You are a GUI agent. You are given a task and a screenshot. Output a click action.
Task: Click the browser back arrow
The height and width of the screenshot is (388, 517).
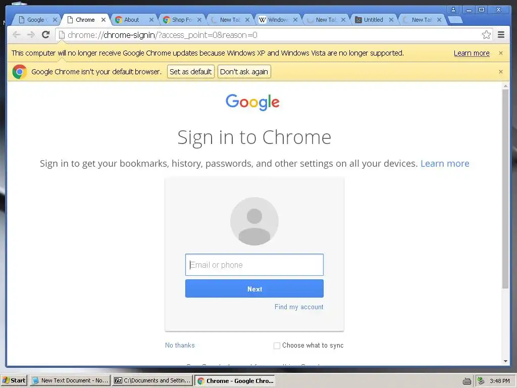pyautogui.click(x=16, y=35)
